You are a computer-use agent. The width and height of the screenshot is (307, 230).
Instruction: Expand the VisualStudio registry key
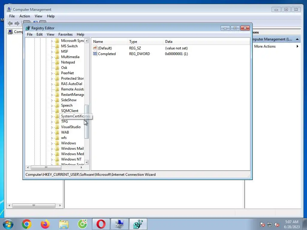coord(52,127)
